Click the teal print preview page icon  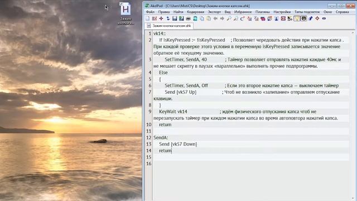point(195,18)
